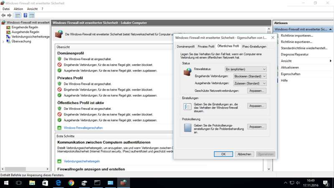334x188 pixels.
Task: Open the Ausgehende Verbindungen dropdown
Action: [x=250, y=83]
